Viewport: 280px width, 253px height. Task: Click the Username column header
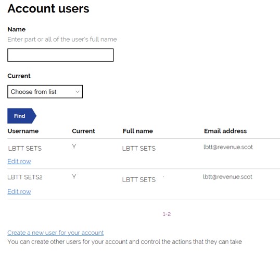[23, 131]
